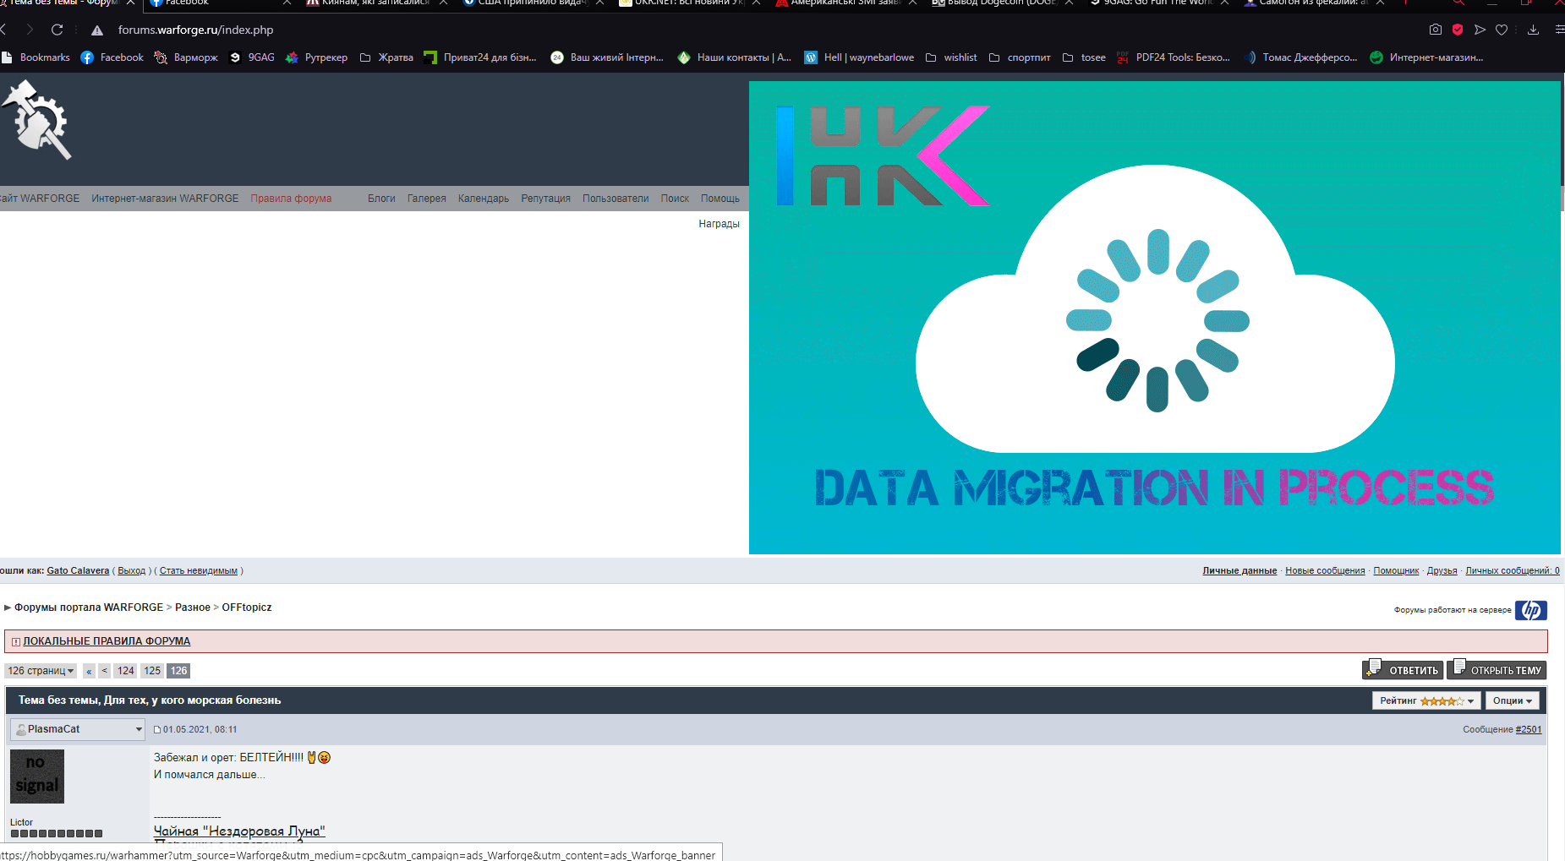Click the Выход logout link
The width and height of the screenshot is (1565, 861).
tap(131, 570)
